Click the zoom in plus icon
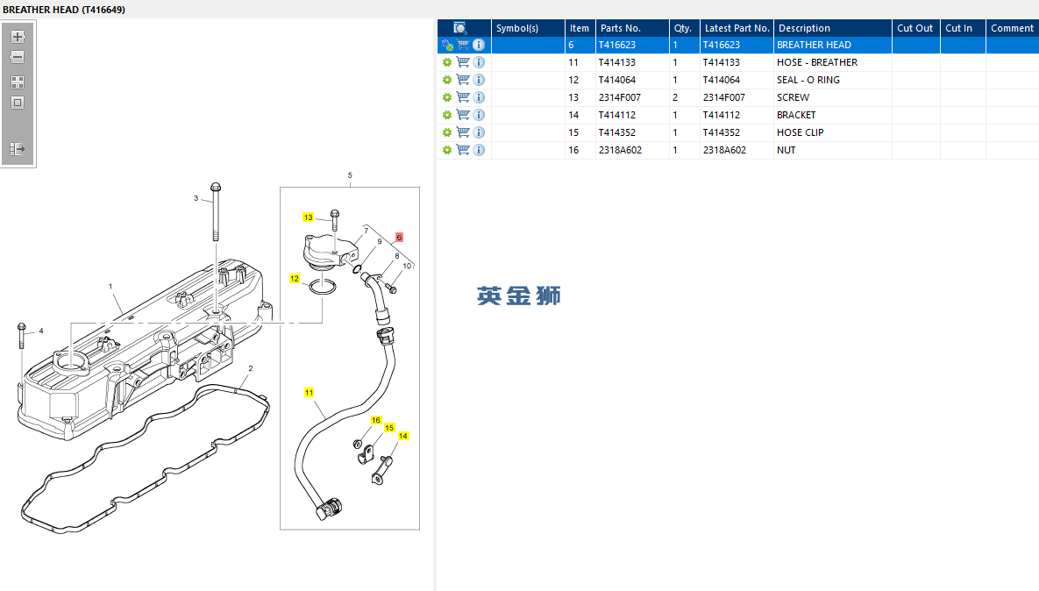The width and height of the screenshot is (1039, 591). 18,37
